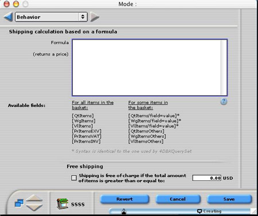Click the user icon in status bar
258x216 pixels.
(x=124, y=211)
